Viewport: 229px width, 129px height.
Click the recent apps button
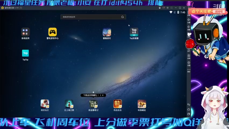[189, 114]
